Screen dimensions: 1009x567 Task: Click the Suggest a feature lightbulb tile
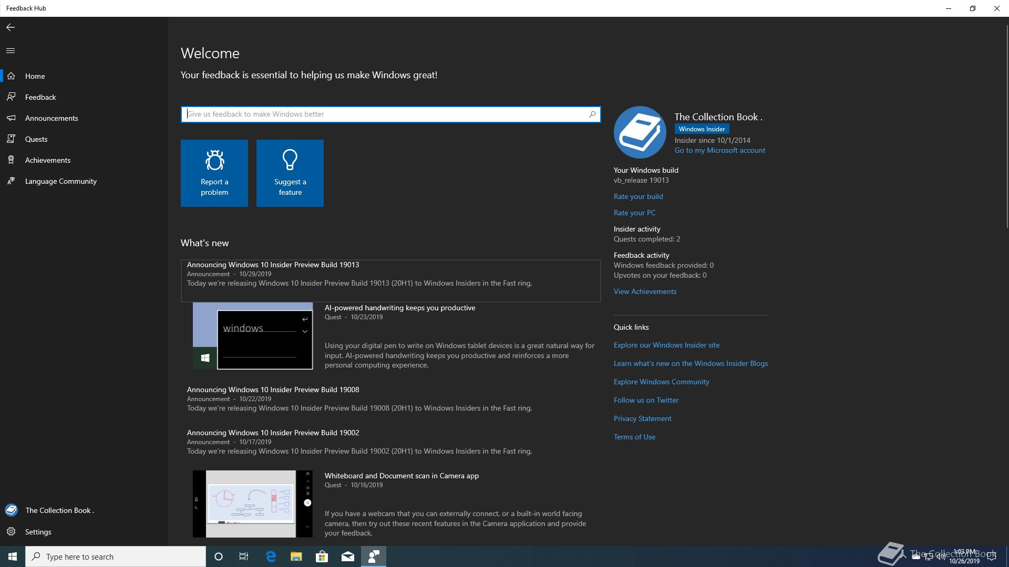(290, 173)
